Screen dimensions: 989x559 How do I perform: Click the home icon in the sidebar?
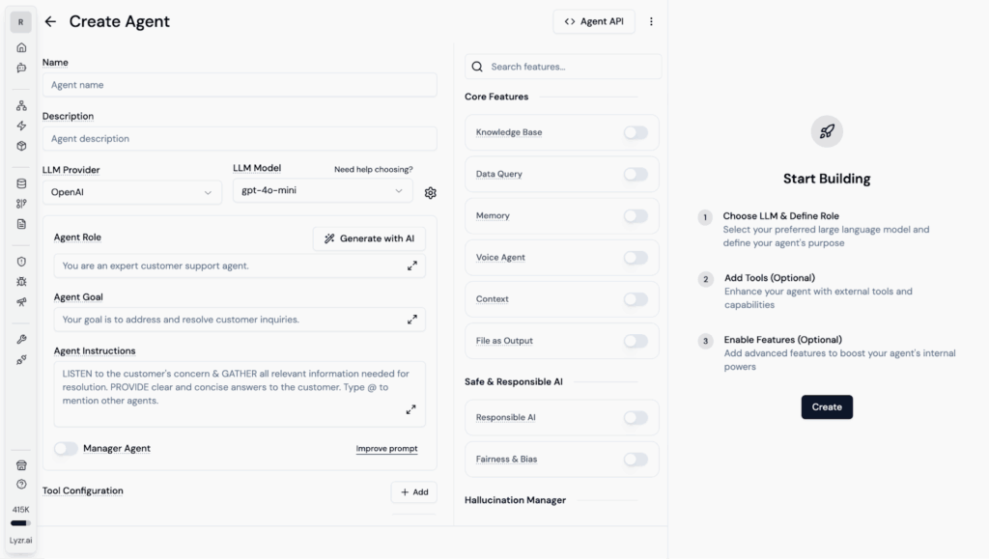21,47
